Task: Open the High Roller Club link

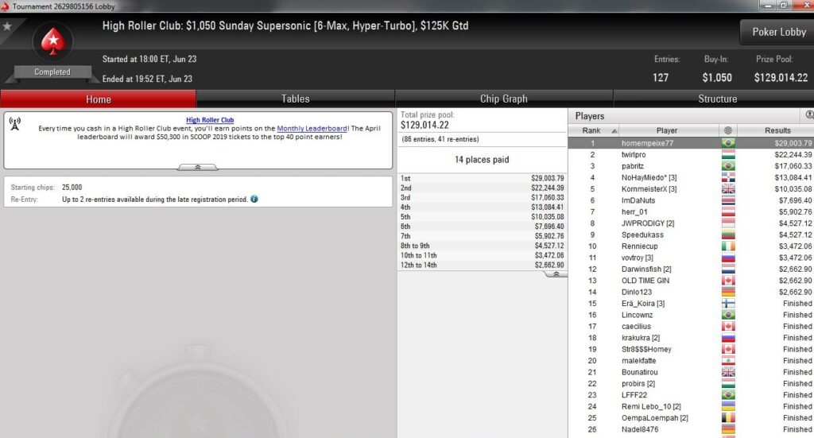Action: [210, 120]
